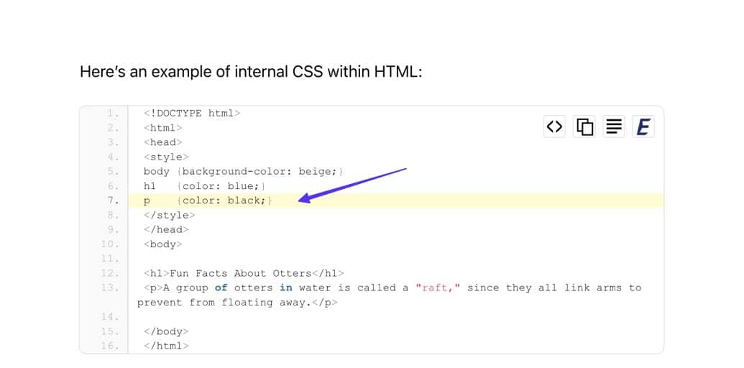Click the closing html tag on line 16
Viewport: 744px width, 368px height.
point(166,346)
